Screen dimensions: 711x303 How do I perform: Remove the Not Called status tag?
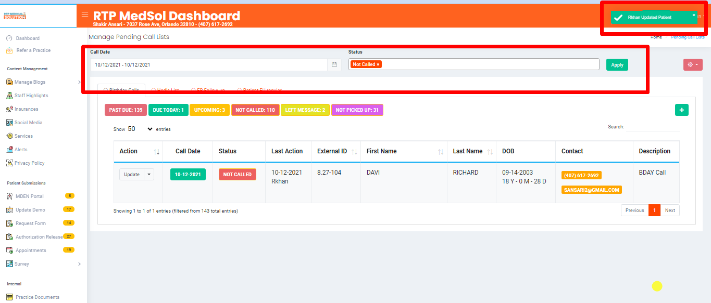378,64
